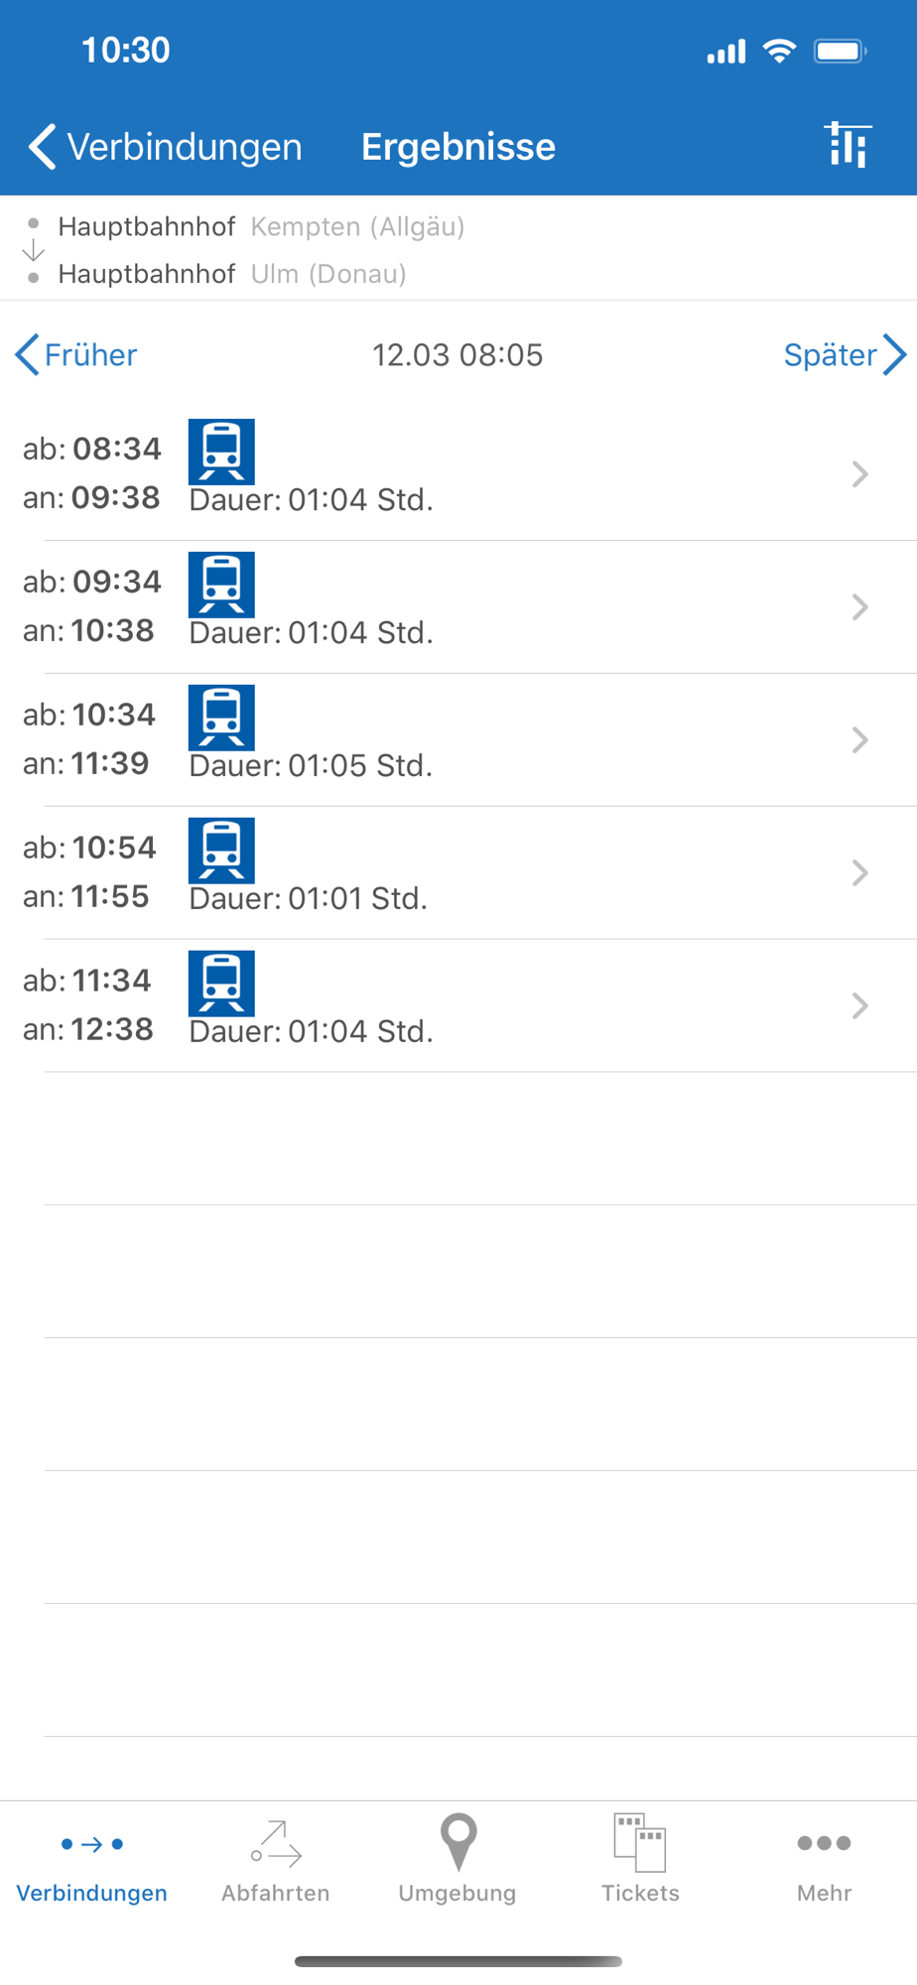Tap the train icon for 10:54 departure
Viewport: 917px width, 1985px height.
click(221, 851)
